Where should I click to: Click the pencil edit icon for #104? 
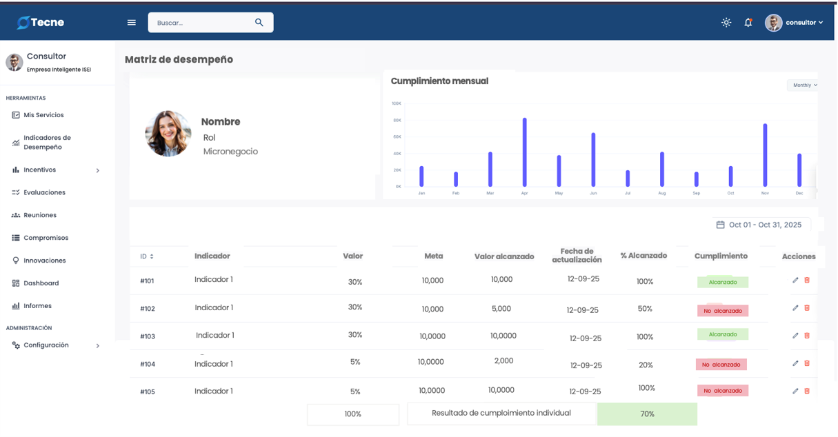(x=795, y=363)
